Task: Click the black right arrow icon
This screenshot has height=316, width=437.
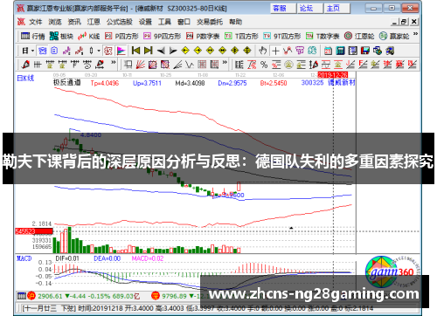Action: coord(173,51)
